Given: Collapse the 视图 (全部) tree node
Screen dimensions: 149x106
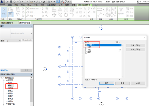Looking at the screenshot, I should [1, 78].
